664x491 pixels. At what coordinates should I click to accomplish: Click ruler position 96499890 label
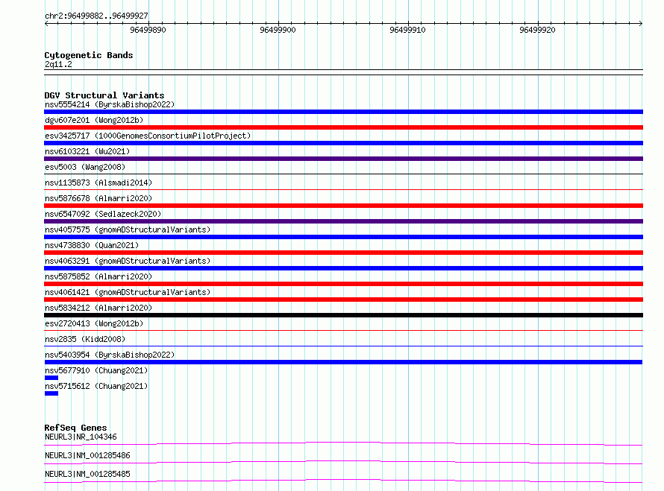(x=148, y=30)
